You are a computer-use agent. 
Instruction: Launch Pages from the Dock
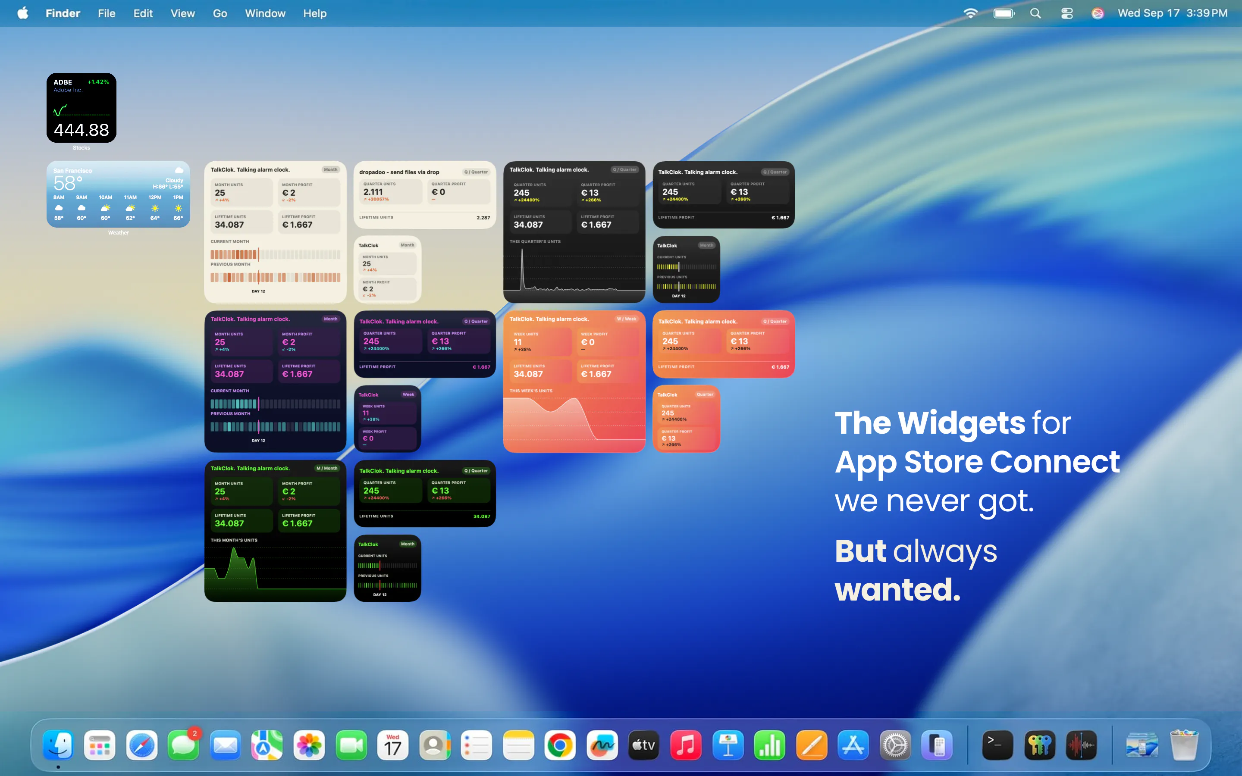(x=812, y=745)
